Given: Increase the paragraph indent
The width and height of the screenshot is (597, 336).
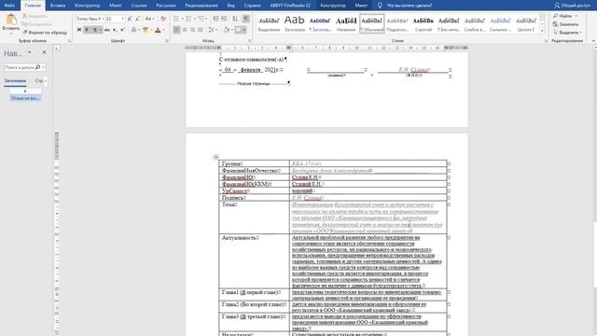Looking at the screenshot, I should coord(224,19).
